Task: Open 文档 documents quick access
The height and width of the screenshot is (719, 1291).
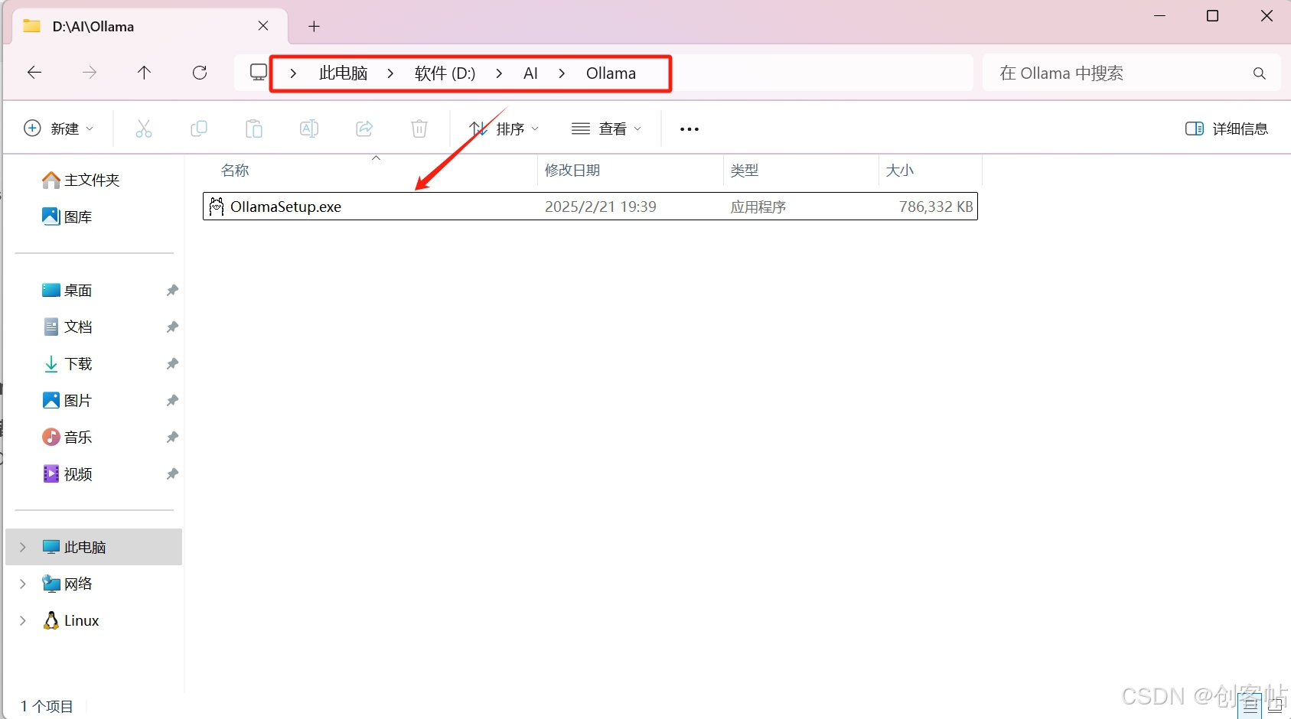Action: pyautogui.click(x=67, y=327)
